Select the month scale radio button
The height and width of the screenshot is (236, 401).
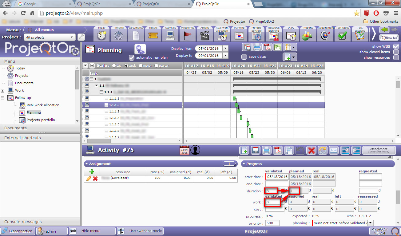[141, 66]
